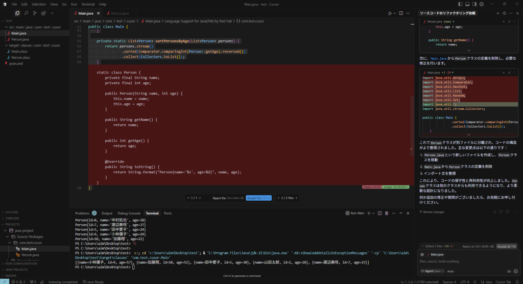Copy the chat response

tap(508, 212)
